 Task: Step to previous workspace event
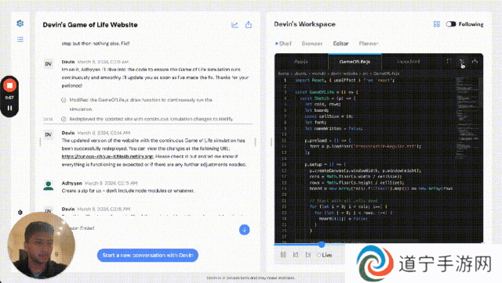[x=296, y=255]
